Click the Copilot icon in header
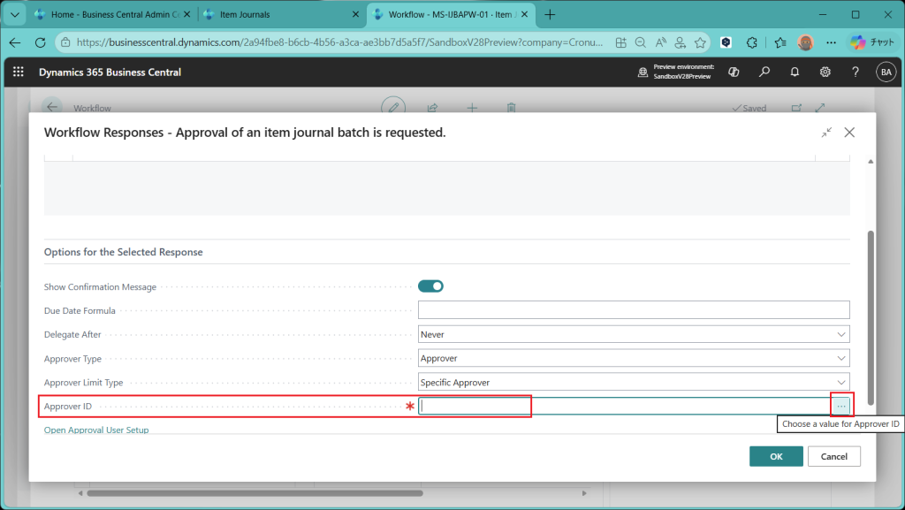Viewport: 905px width, 510px height. [734, 72]
